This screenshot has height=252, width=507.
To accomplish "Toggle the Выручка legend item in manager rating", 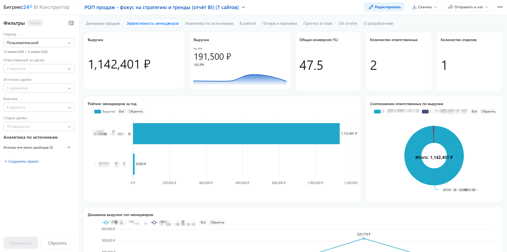I will (x=104, y=112).
